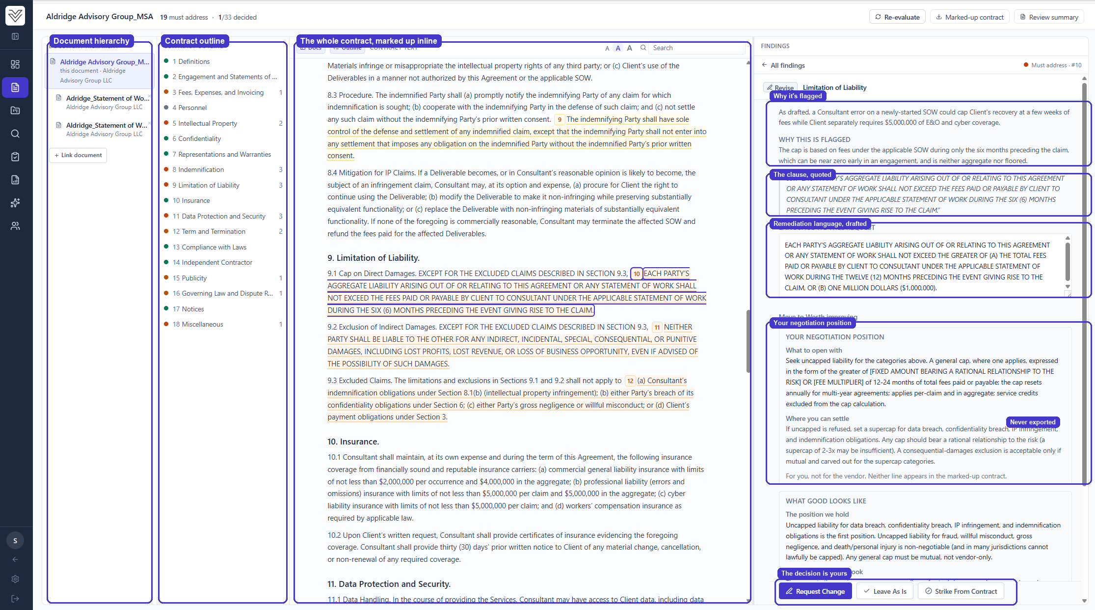This screenshot has height=610, width=1095.
Task: Click the magnifier icon beside contract Search
Action: (643, 48)
